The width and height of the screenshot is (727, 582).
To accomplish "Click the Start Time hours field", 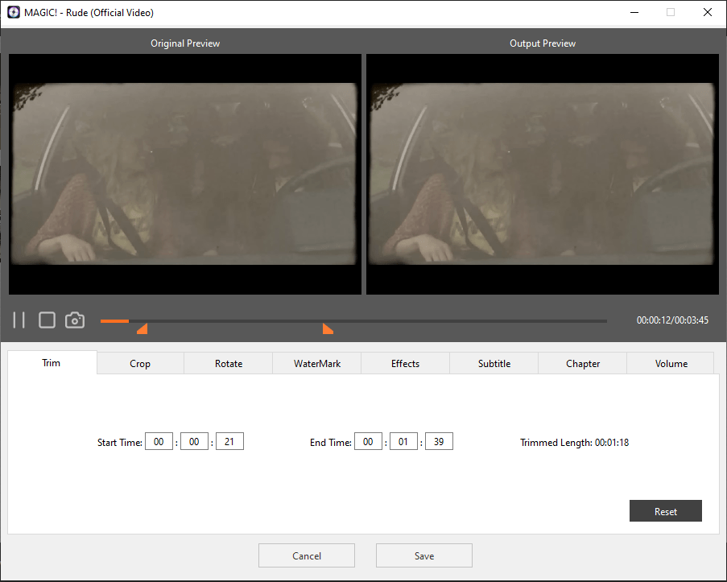I will [159, 442].
